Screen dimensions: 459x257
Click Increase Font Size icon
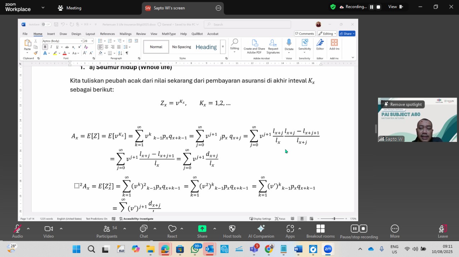coord(85,53)
